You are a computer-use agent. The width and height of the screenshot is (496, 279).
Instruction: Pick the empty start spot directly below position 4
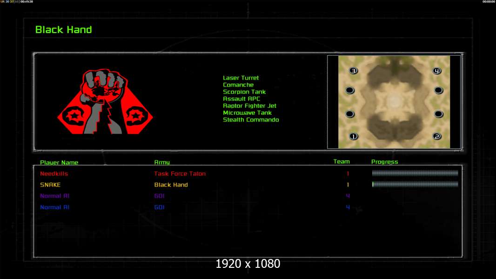pos(438,90)
